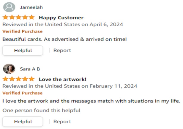Click the "Beautiful cards" review text
Viewport: 183px width, 129px height.
point(64,39)
